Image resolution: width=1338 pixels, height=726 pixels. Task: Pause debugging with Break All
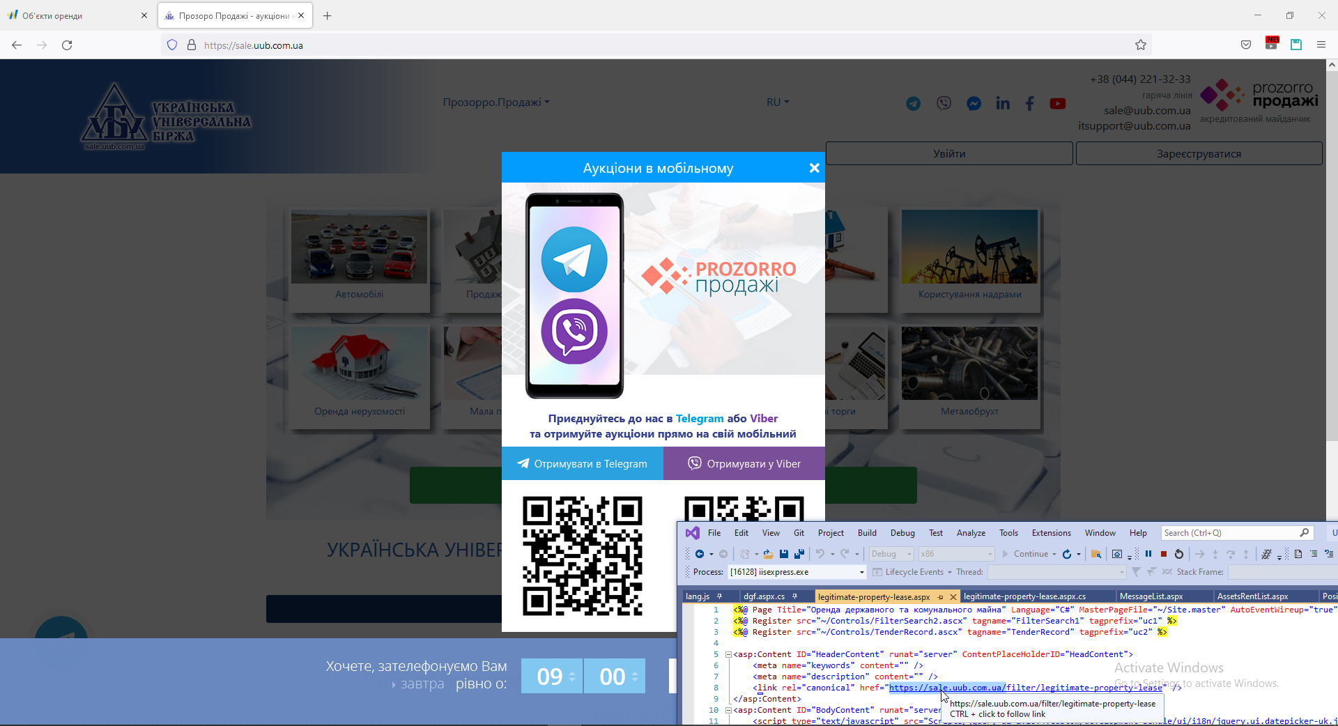[1148, 554]
